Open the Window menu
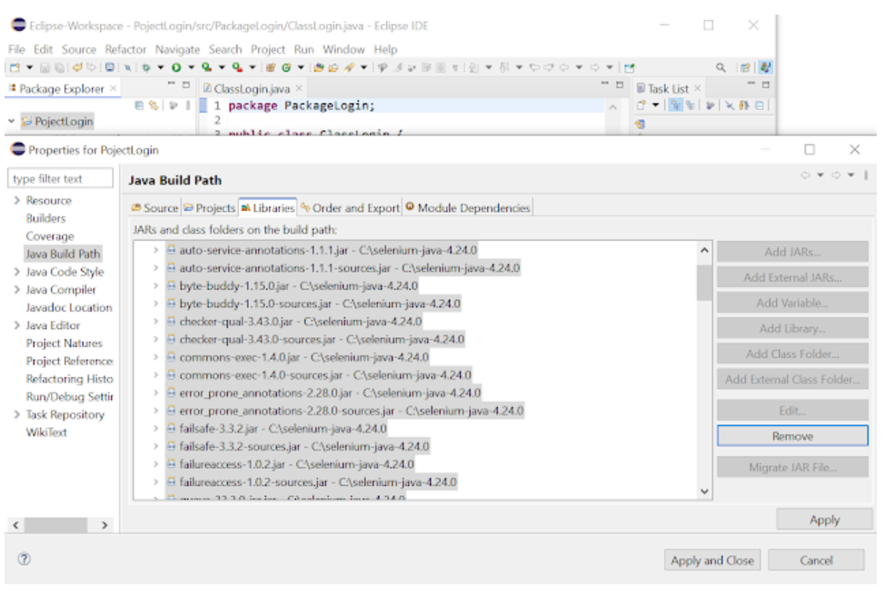 343,50
